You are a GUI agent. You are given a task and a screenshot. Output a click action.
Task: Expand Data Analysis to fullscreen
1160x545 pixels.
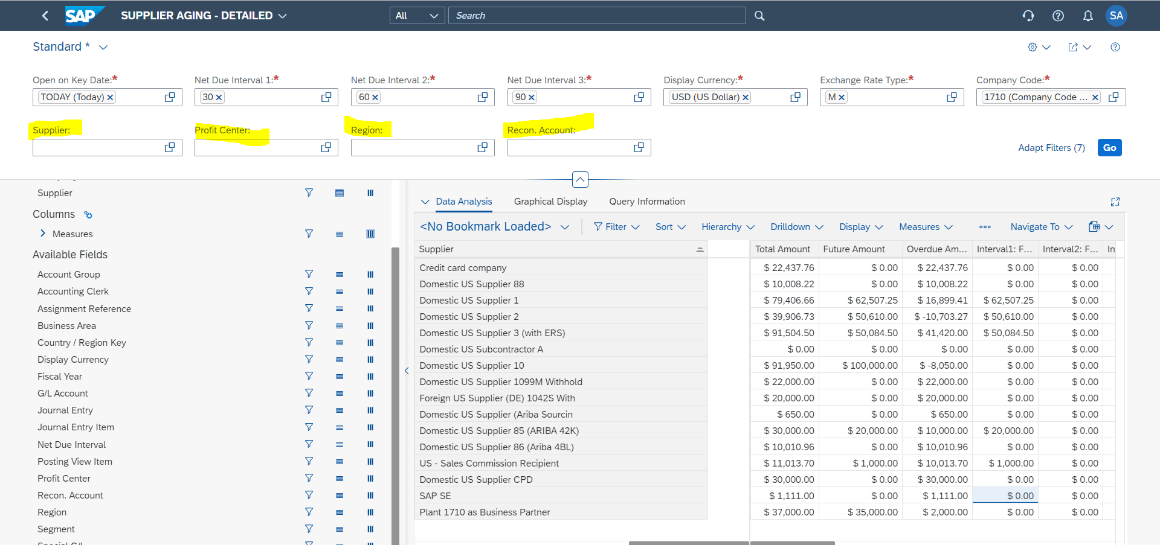click(1116, 202)
